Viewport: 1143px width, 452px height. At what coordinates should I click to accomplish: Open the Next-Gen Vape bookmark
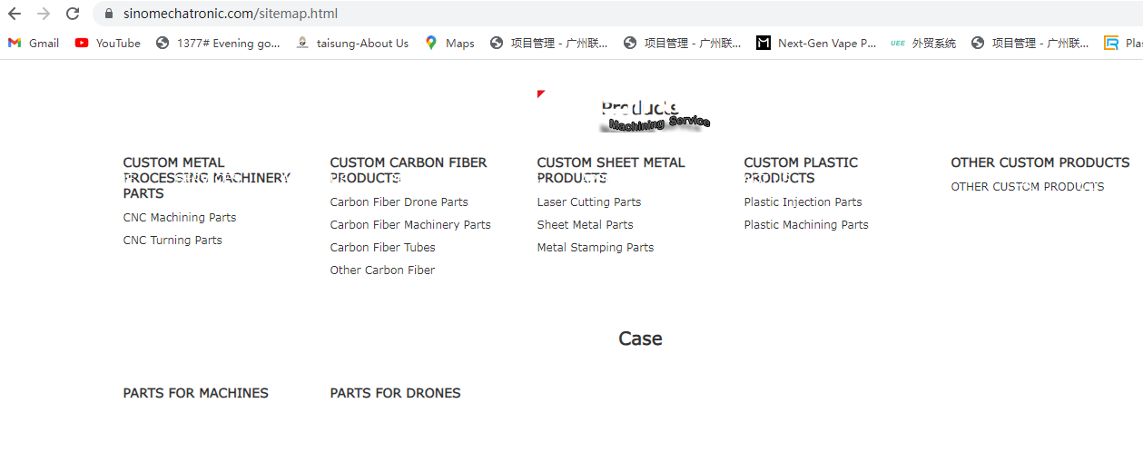[x=816, y=43]
